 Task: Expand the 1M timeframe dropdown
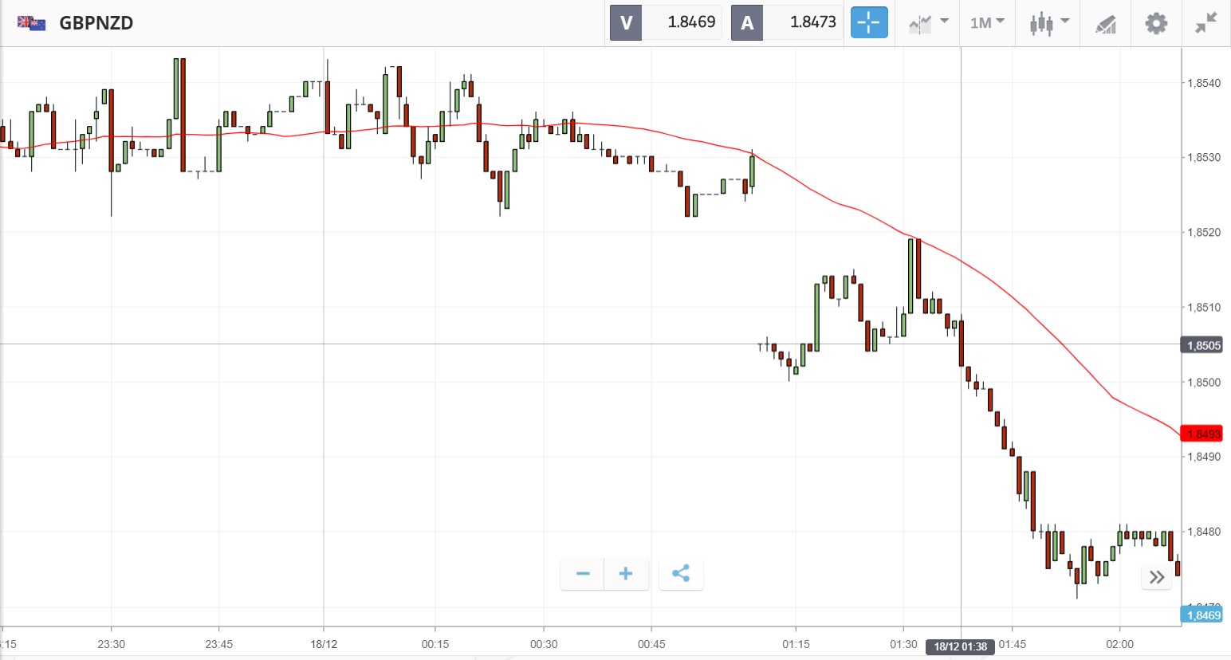[987, 22]
